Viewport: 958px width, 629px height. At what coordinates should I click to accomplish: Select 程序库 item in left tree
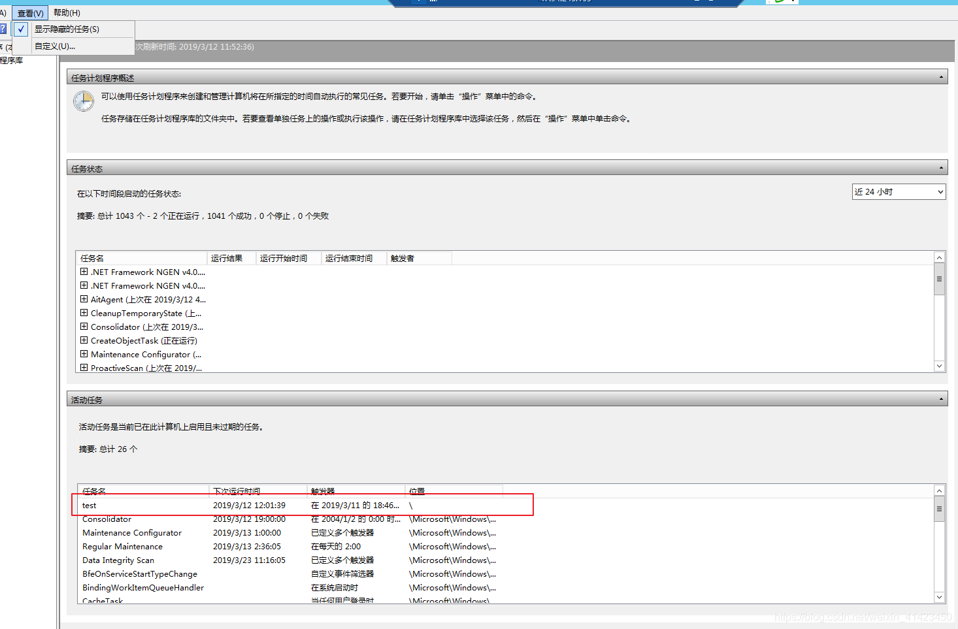pyautogui.click(x=12, y=61)
